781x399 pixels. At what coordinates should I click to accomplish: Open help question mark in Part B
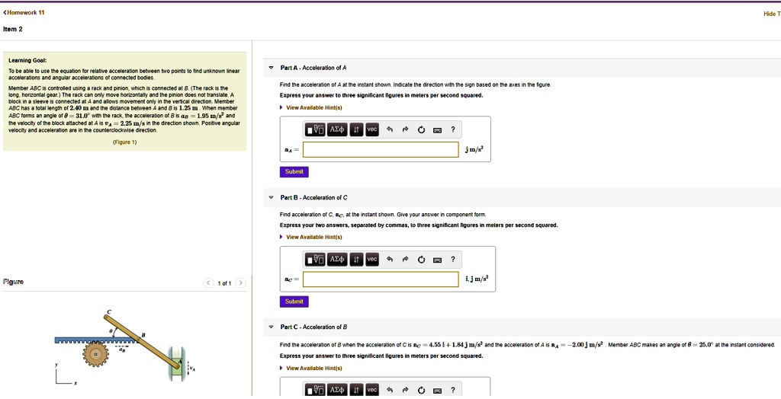pyautogui.click(x=453, y=260)
